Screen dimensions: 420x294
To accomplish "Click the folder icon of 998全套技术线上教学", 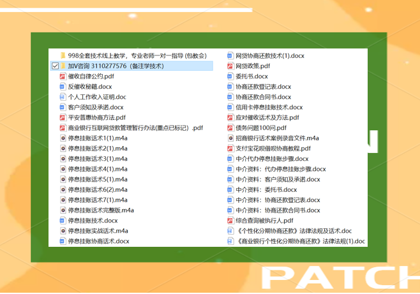I will [x=63, y=55].
